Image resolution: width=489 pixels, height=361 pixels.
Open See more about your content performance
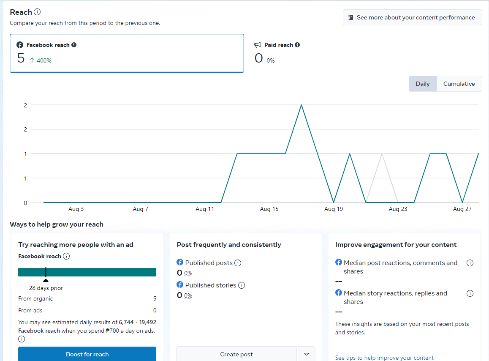click(x=412, y=18)
